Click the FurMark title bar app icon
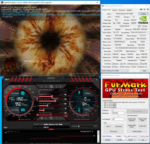The image size is (150, 144). coord(2,2)
